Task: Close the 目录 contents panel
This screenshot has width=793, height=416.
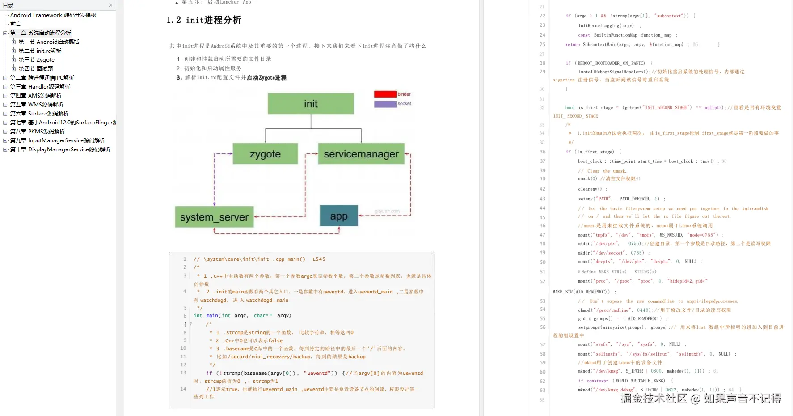Action: click(110, 5)
